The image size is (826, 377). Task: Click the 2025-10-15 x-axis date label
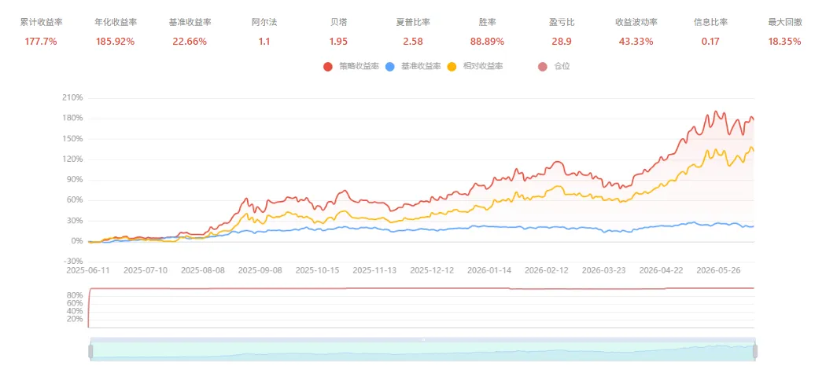317,270
